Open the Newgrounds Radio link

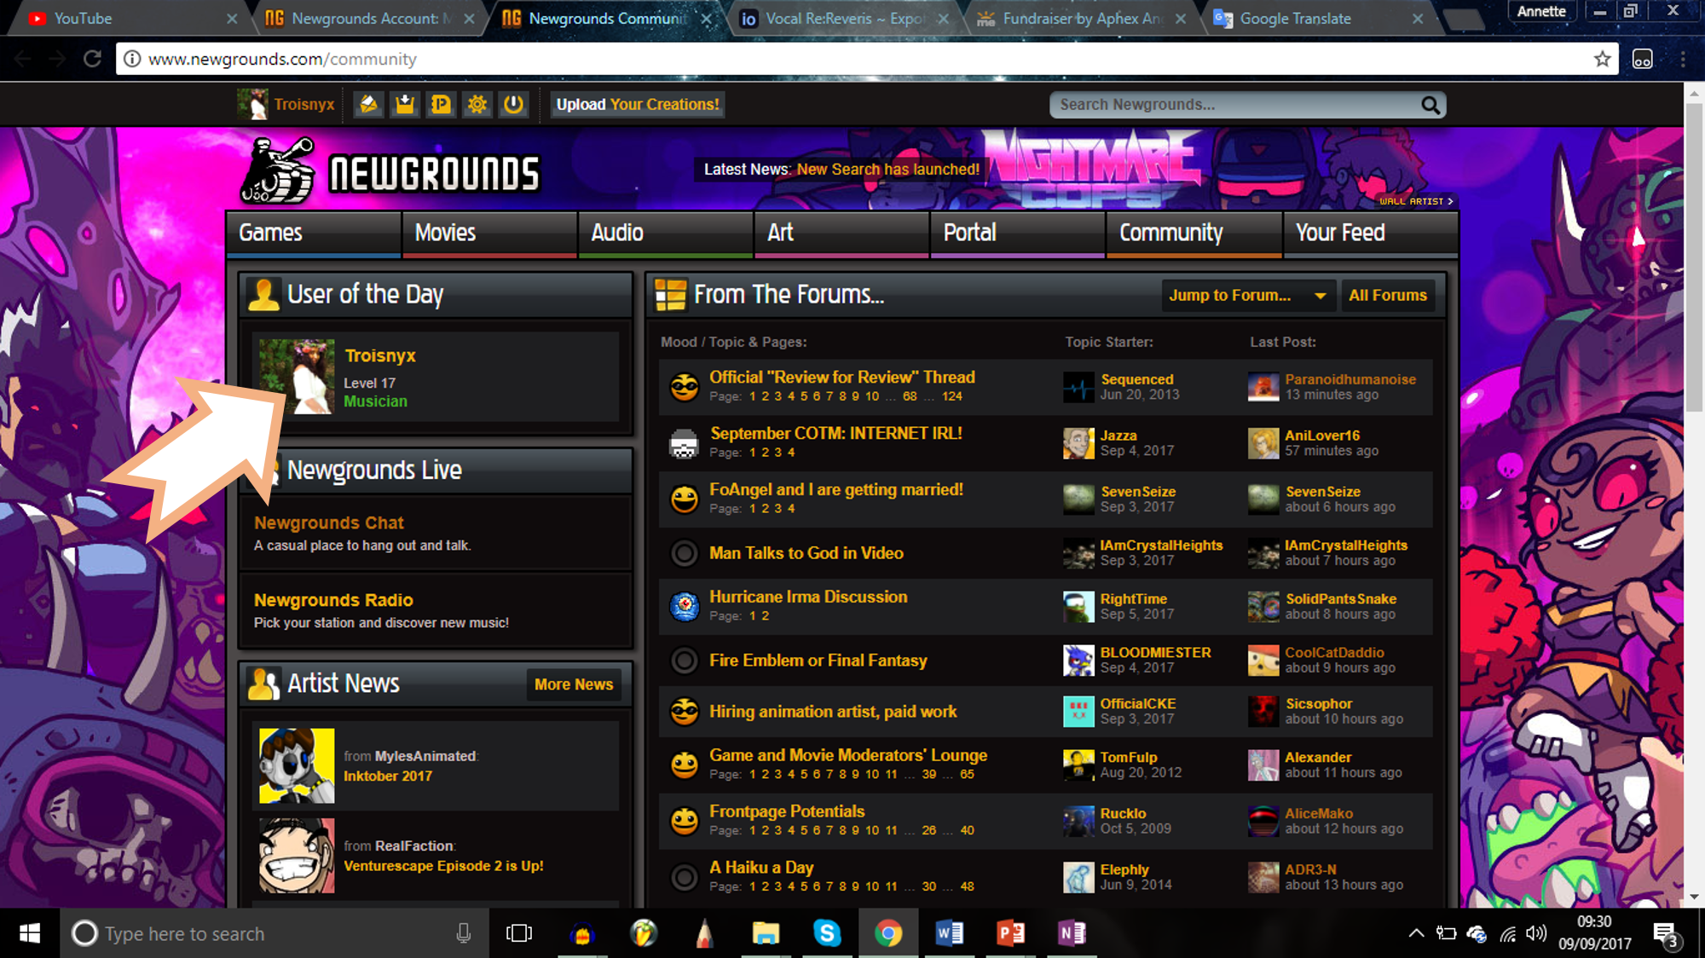pos(333,600)
